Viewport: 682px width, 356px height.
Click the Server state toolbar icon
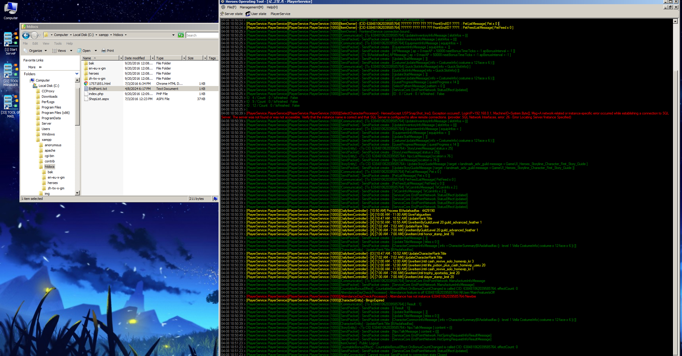[x=231, y=14]
